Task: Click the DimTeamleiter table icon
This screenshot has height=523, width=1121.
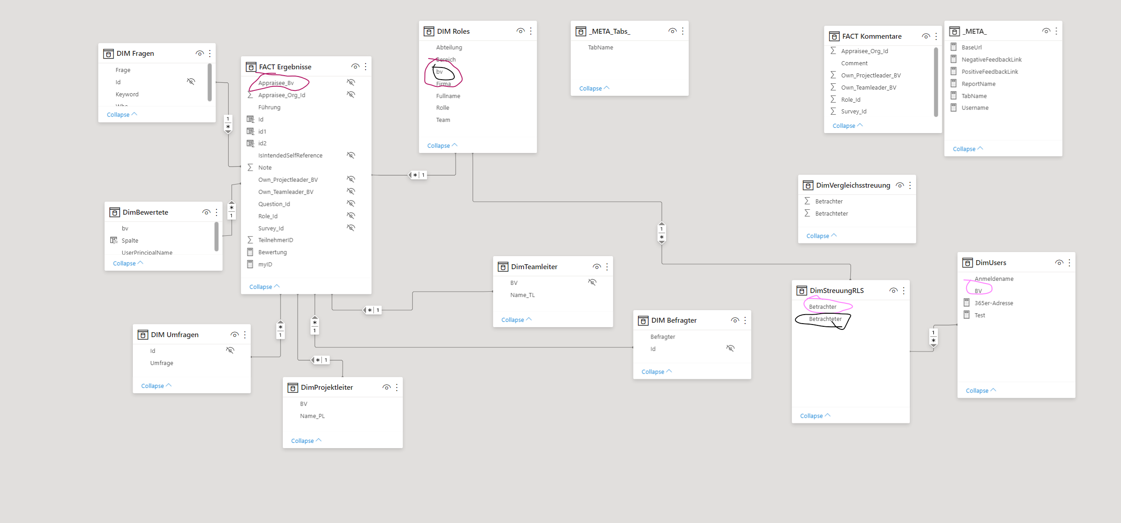Action: 503,267
